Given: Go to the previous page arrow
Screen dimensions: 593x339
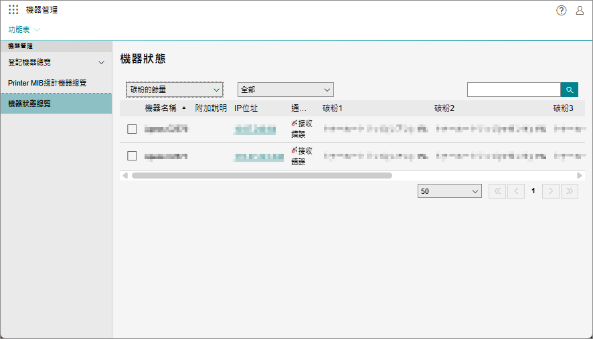Looking at the screenshot, I should tap(515, 191).
